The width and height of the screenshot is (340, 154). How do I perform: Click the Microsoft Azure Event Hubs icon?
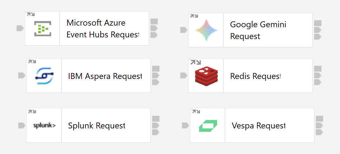click(x=42, y=28)
